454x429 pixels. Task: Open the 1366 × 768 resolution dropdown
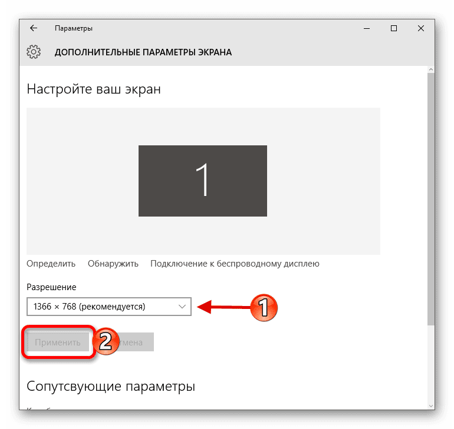click(x=109, y=307)
